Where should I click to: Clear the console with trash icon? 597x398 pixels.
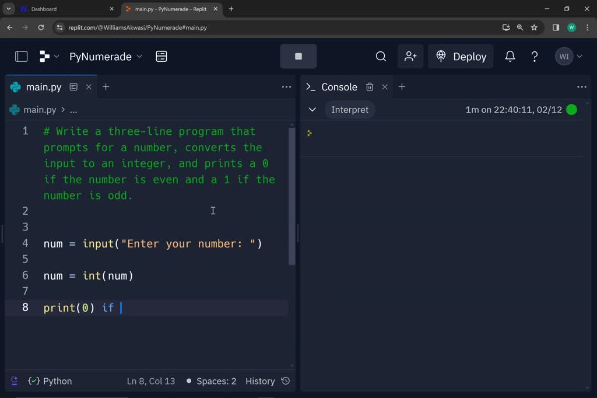point(370,87)
